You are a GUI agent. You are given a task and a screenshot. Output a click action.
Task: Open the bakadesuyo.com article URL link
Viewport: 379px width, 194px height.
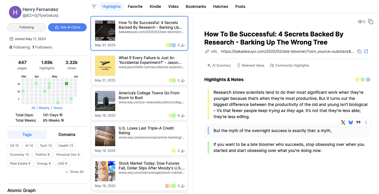[x=288, y=51]
